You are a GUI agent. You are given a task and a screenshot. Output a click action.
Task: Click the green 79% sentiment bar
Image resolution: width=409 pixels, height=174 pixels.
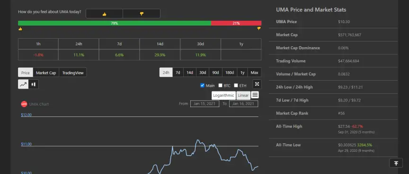click(x=115, y=23)
